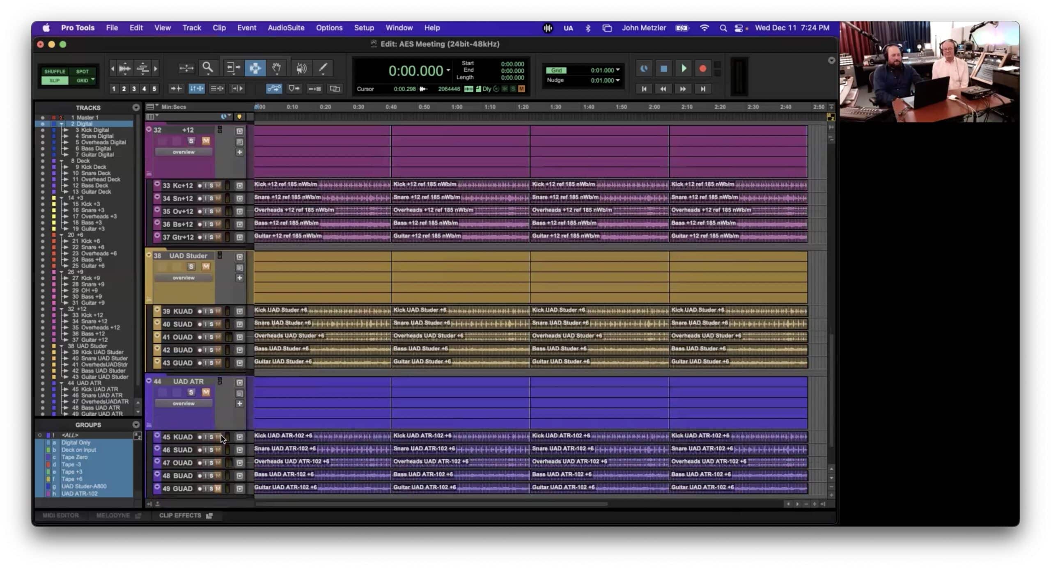
Task: Toggle Automation Follows Edit icon
Action: 274,89
